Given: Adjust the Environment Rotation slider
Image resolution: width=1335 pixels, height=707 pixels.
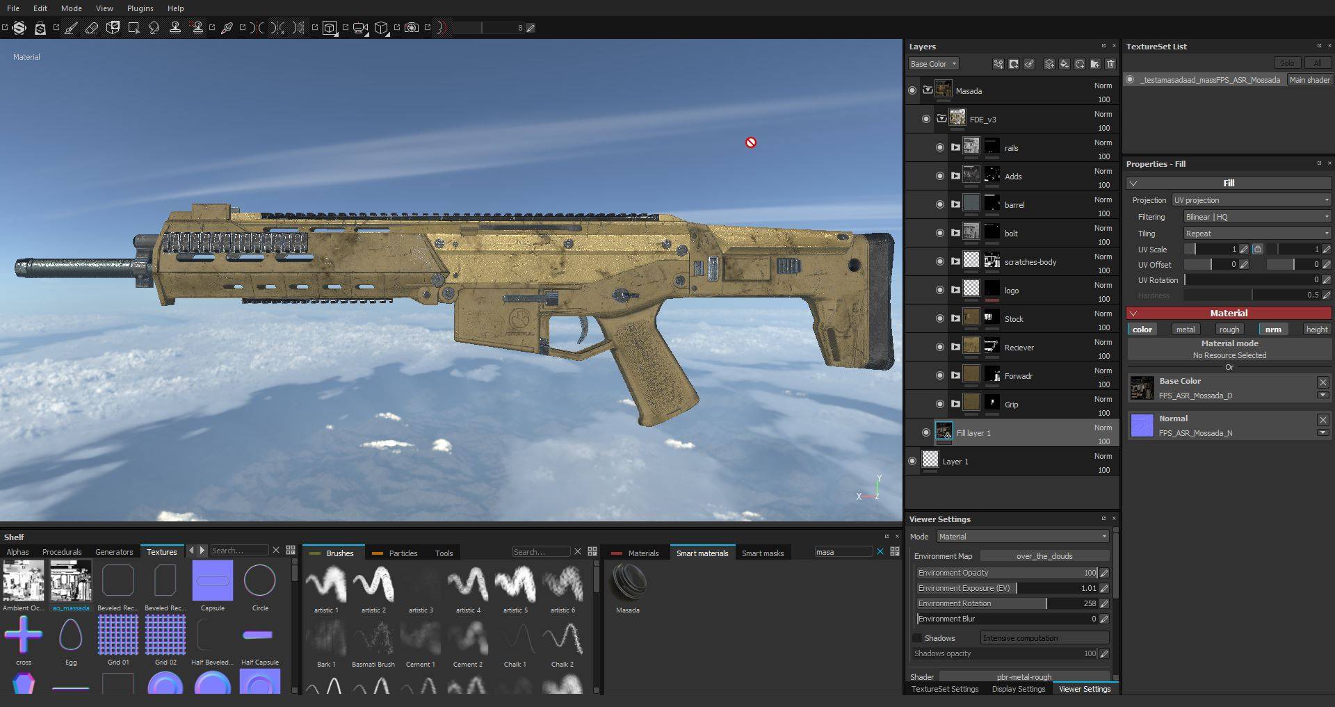Looking at the screenshot, I should 1006,603.
